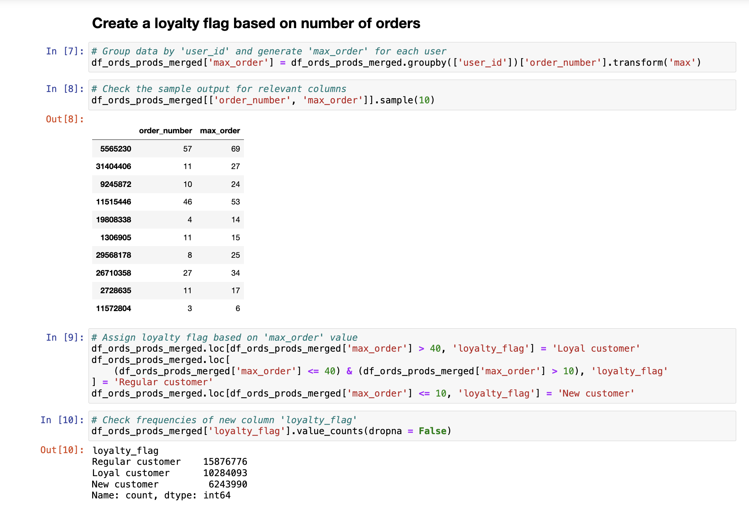Click 'Regular customer' count in output

(x=225, y=462)
